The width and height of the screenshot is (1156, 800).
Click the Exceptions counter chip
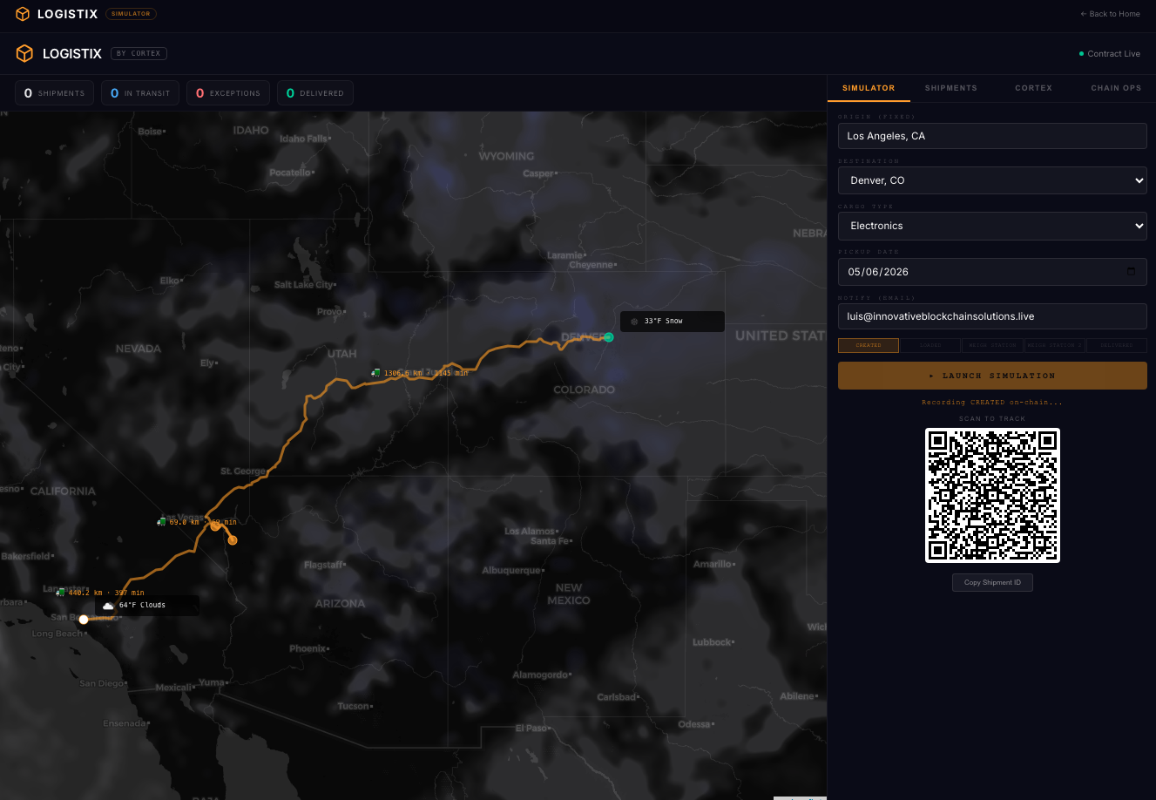228,93
